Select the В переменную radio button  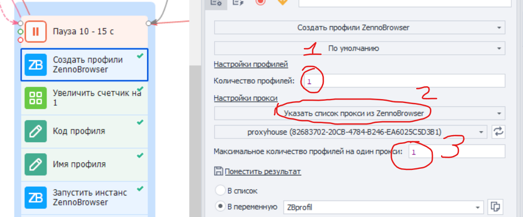(220, 206)
